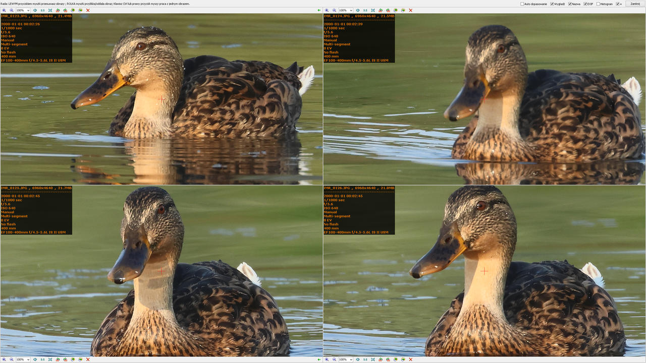Set IMR_0126.JPG panel to 1:1 scale
Viewport: 646px width, 363px height.
tap(365, 359)
